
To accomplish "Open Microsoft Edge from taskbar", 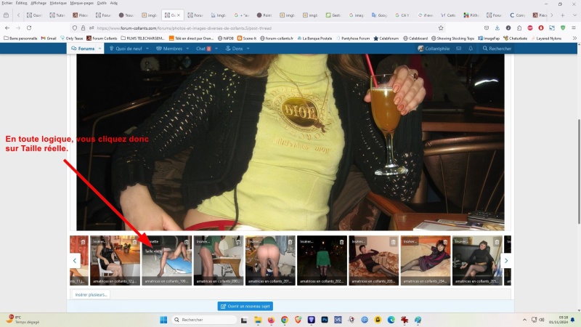I will [x=391, y=320].
